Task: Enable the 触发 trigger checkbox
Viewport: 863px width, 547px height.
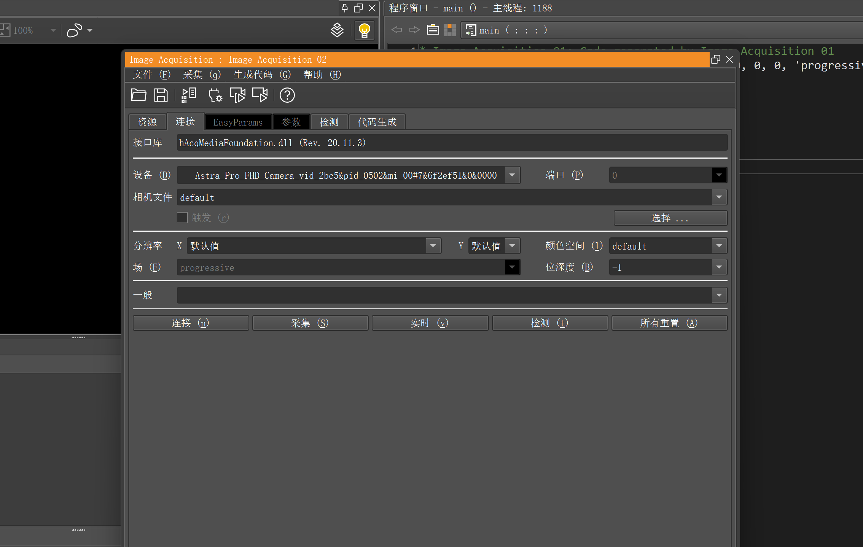Action: [182, 218]
